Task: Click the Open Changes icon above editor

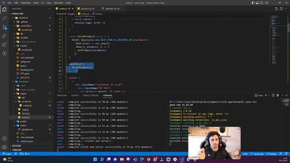Action: [x=276, y=9]
